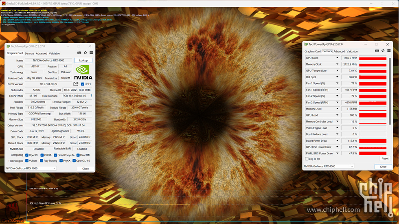Screen dimensions: 399x224
Task: Open the hamburger menu in right GPU-Z sensors window
Action: (389, 51)
